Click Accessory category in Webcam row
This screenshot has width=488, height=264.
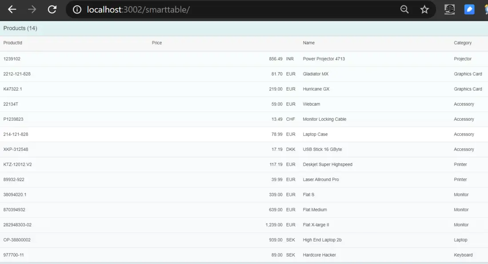[464, 104]
